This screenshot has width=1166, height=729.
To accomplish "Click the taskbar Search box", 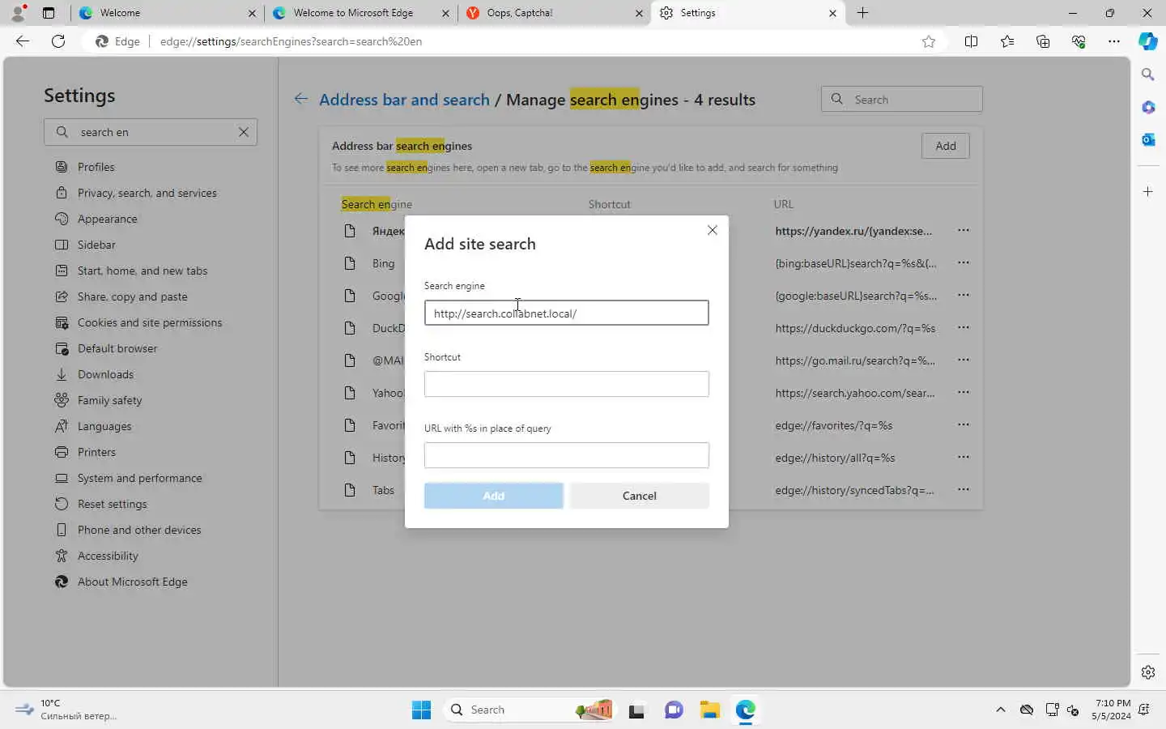I will [530, 710].
